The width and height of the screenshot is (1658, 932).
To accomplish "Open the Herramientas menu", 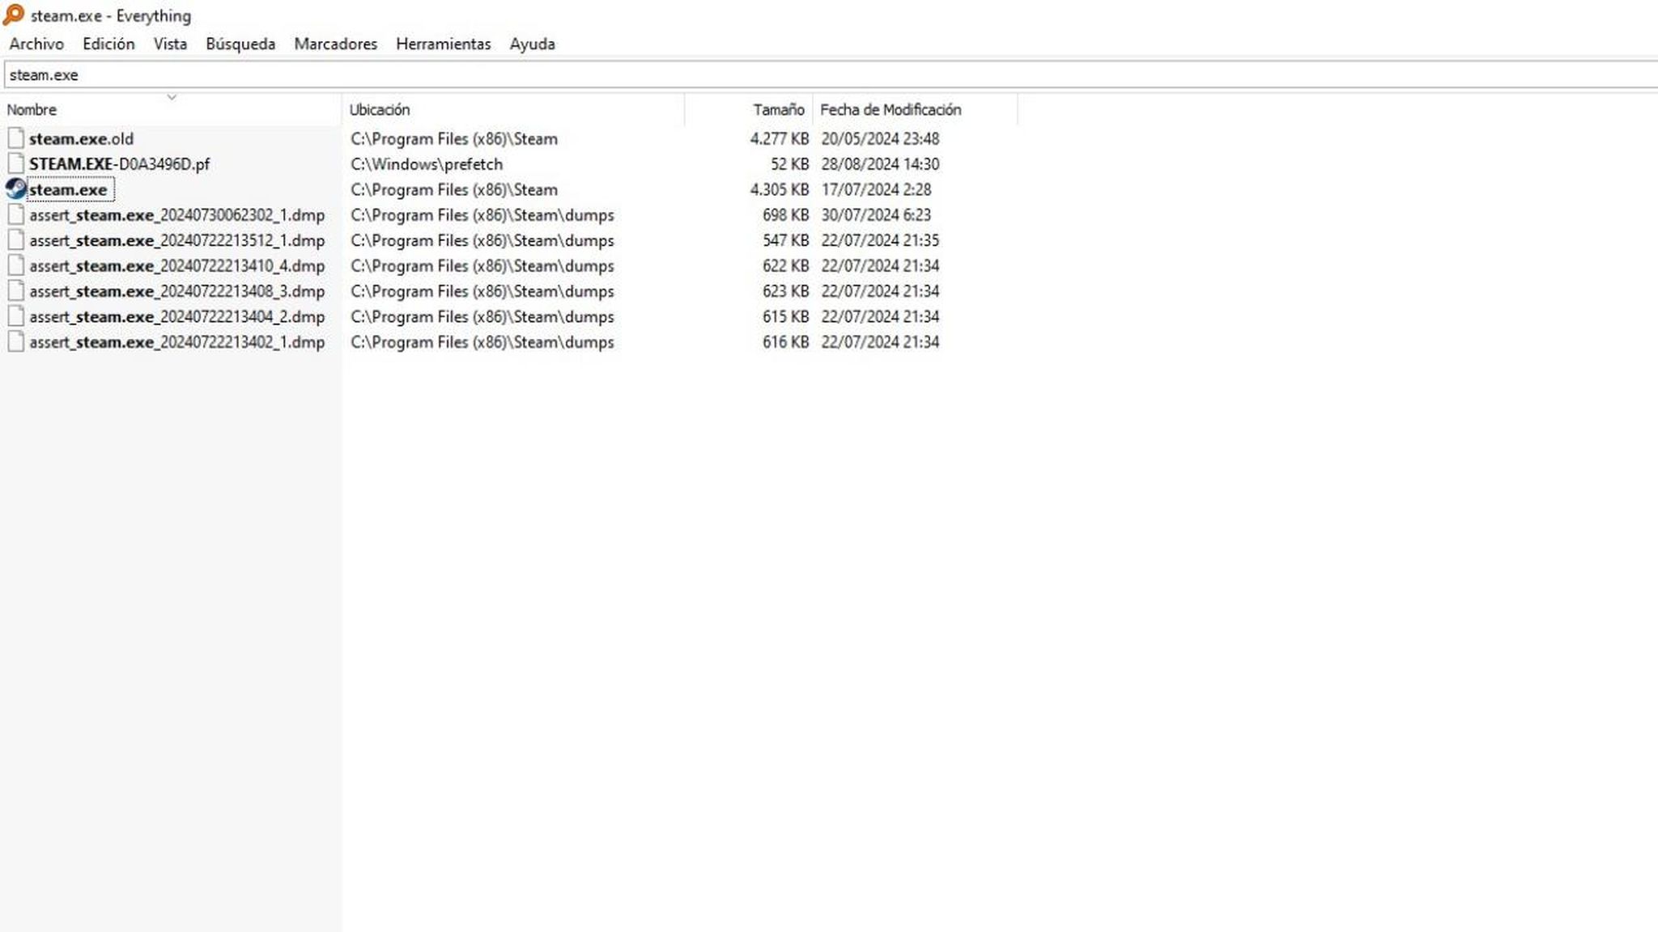I will (x=443, y=44).
